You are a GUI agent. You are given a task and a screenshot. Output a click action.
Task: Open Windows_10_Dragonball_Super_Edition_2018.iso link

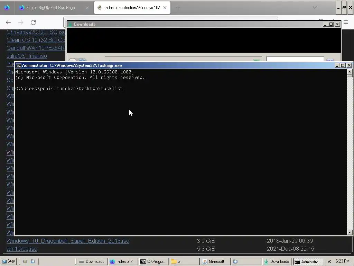click(x=68, y=241)
